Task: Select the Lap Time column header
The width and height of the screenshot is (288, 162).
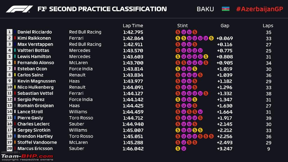Action: pos(133,26)
